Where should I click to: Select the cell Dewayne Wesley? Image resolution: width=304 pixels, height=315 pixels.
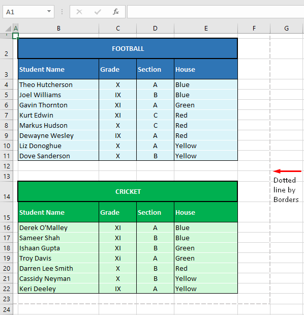click(x=58, y=135)
